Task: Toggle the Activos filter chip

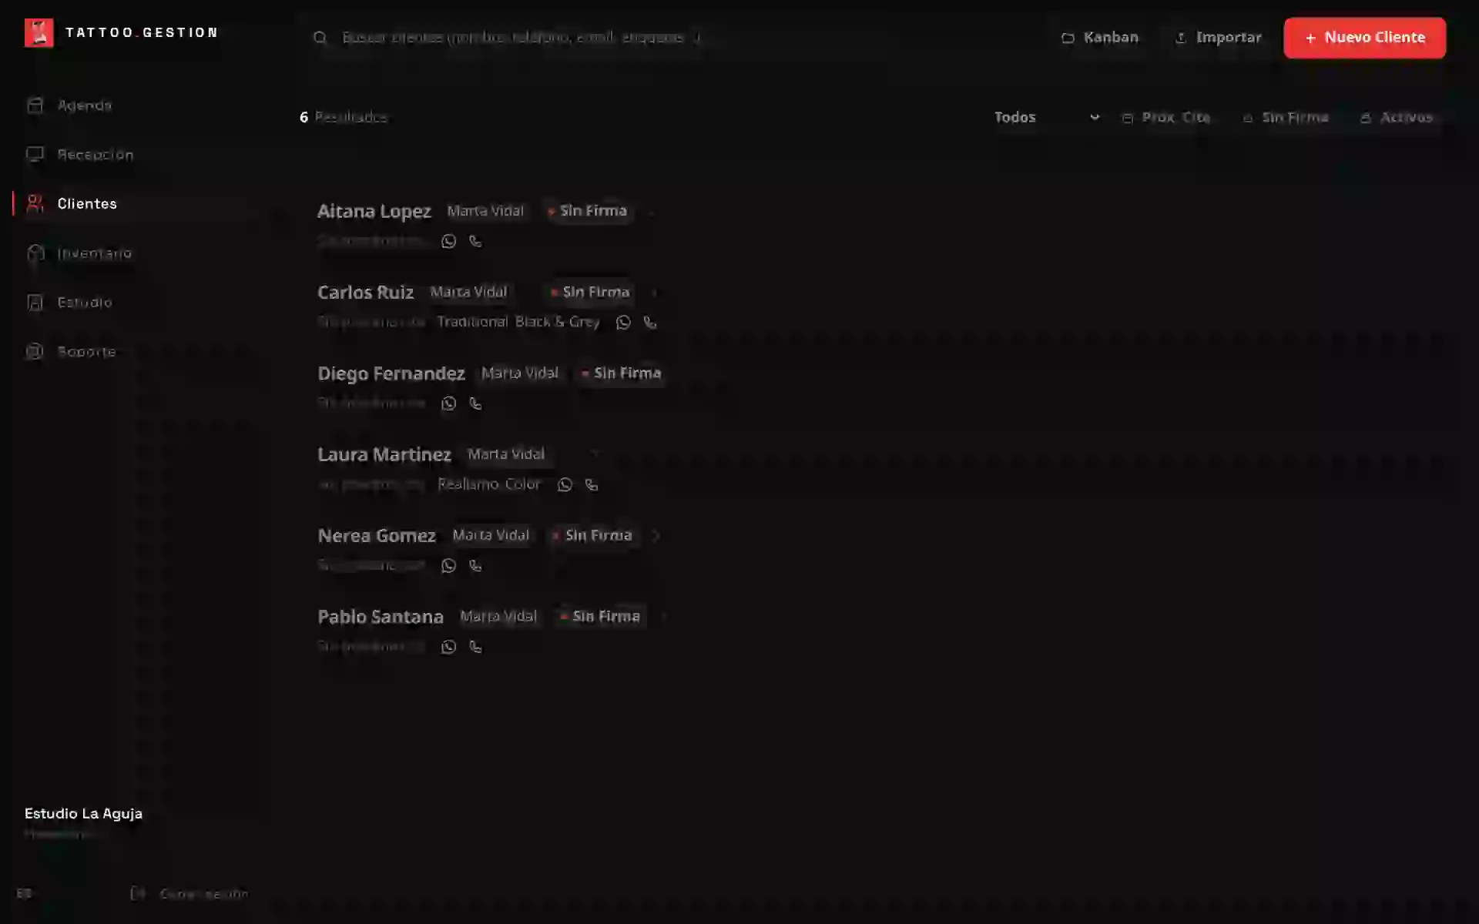Action: tap(1397, 118)
